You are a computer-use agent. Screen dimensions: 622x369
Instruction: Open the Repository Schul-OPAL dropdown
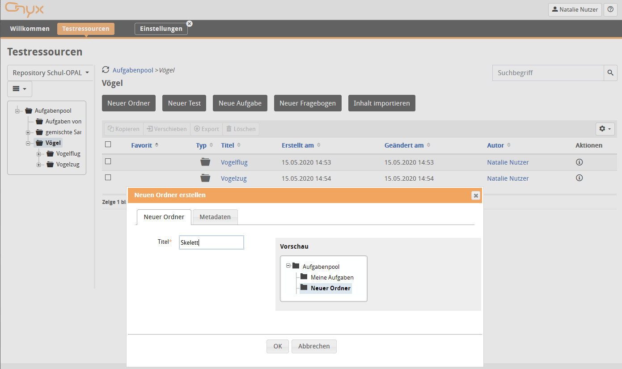coord(51,72)
